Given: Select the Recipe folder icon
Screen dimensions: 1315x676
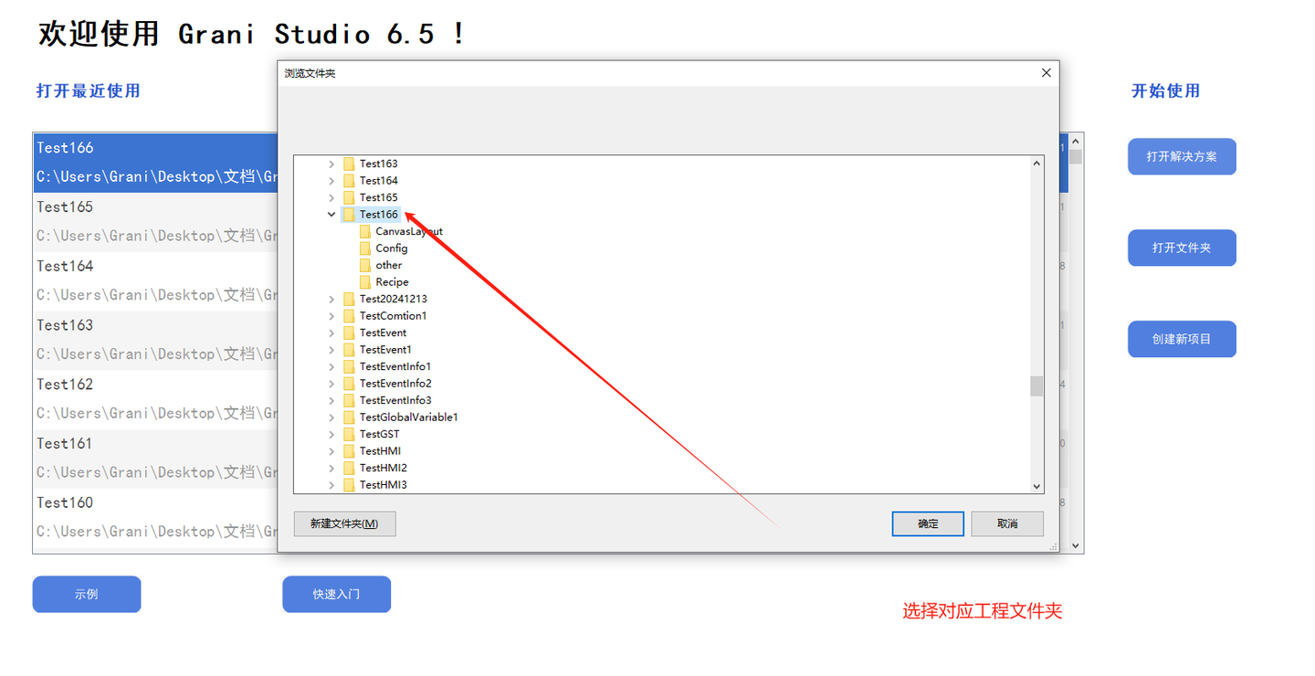Looking at the screenshot, I should click(365, 282).
